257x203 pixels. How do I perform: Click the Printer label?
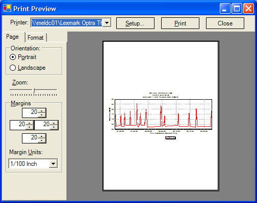pyautogui.click(x=19, y=22)
